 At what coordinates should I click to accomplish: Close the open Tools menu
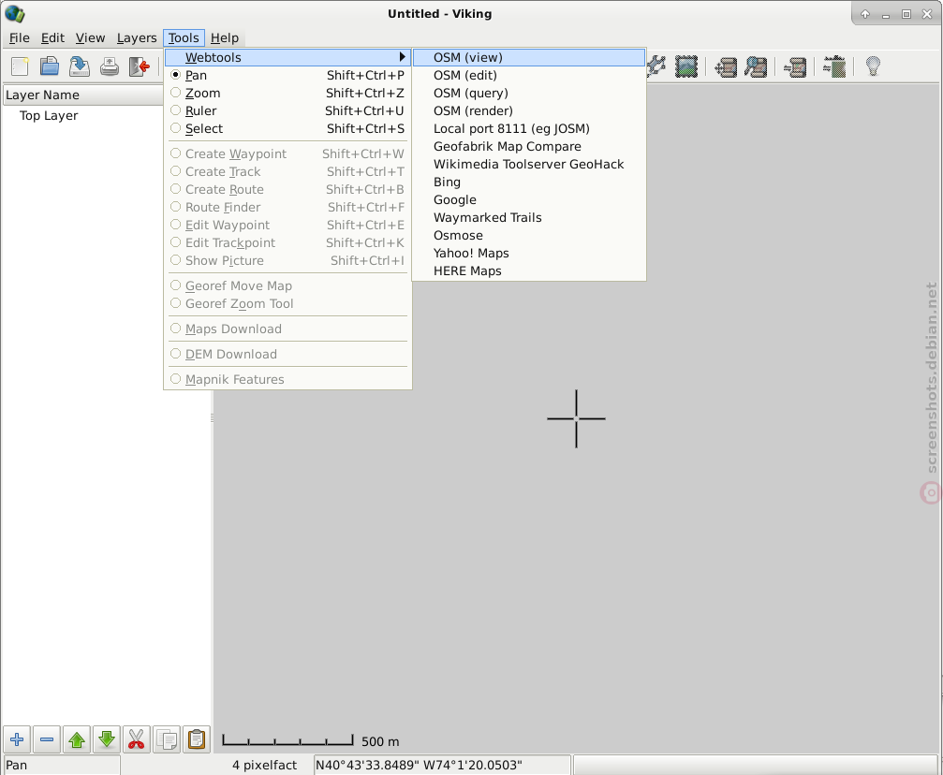click(x=184, y=37)
